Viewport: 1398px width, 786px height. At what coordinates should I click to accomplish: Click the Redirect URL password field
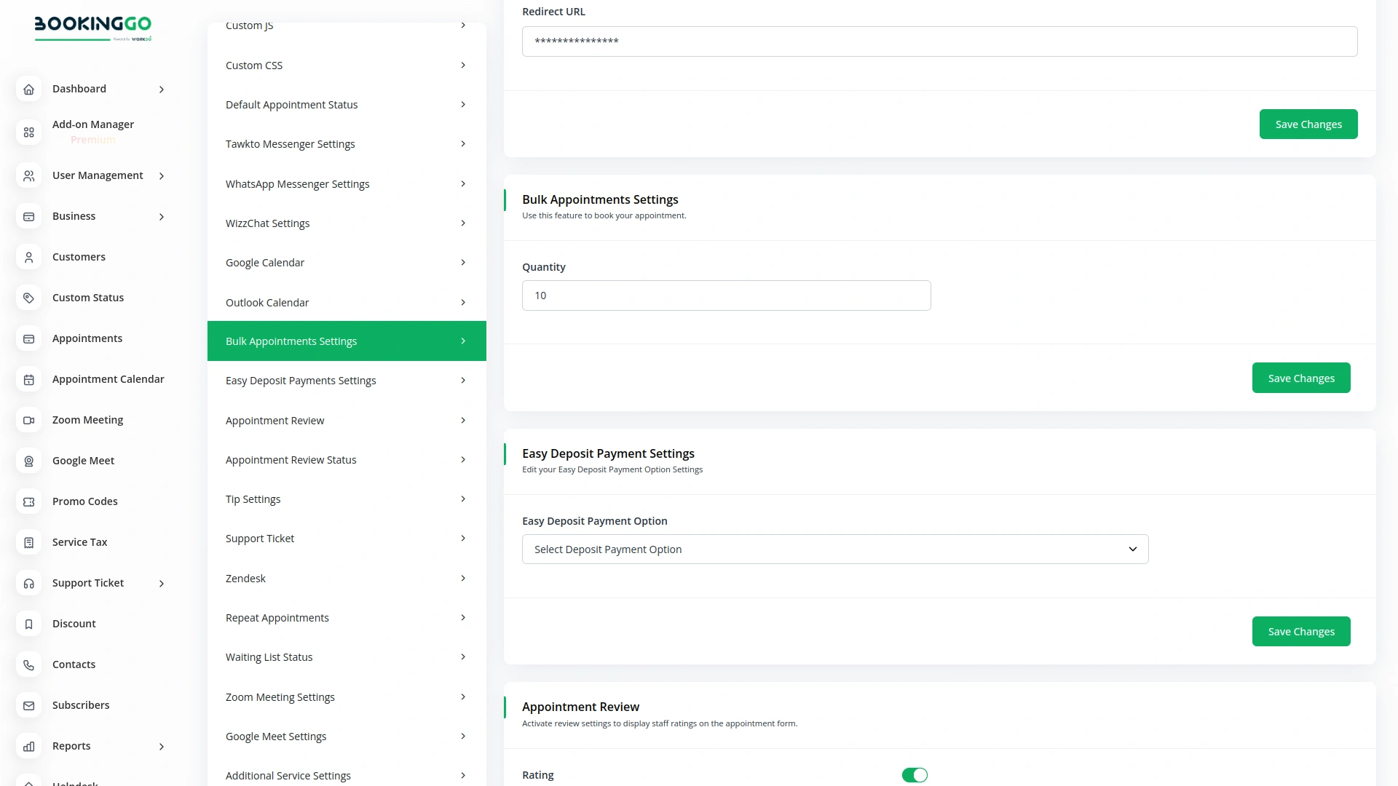tap(939, 41)
